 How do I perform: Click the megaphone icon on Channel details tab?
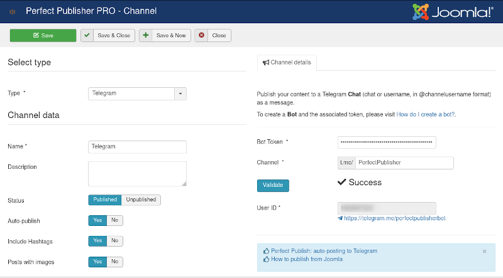pos(265,63)
